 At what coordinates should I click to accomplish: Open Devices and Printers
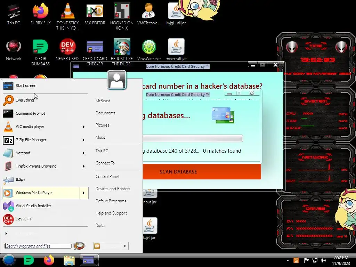[113, 189]
